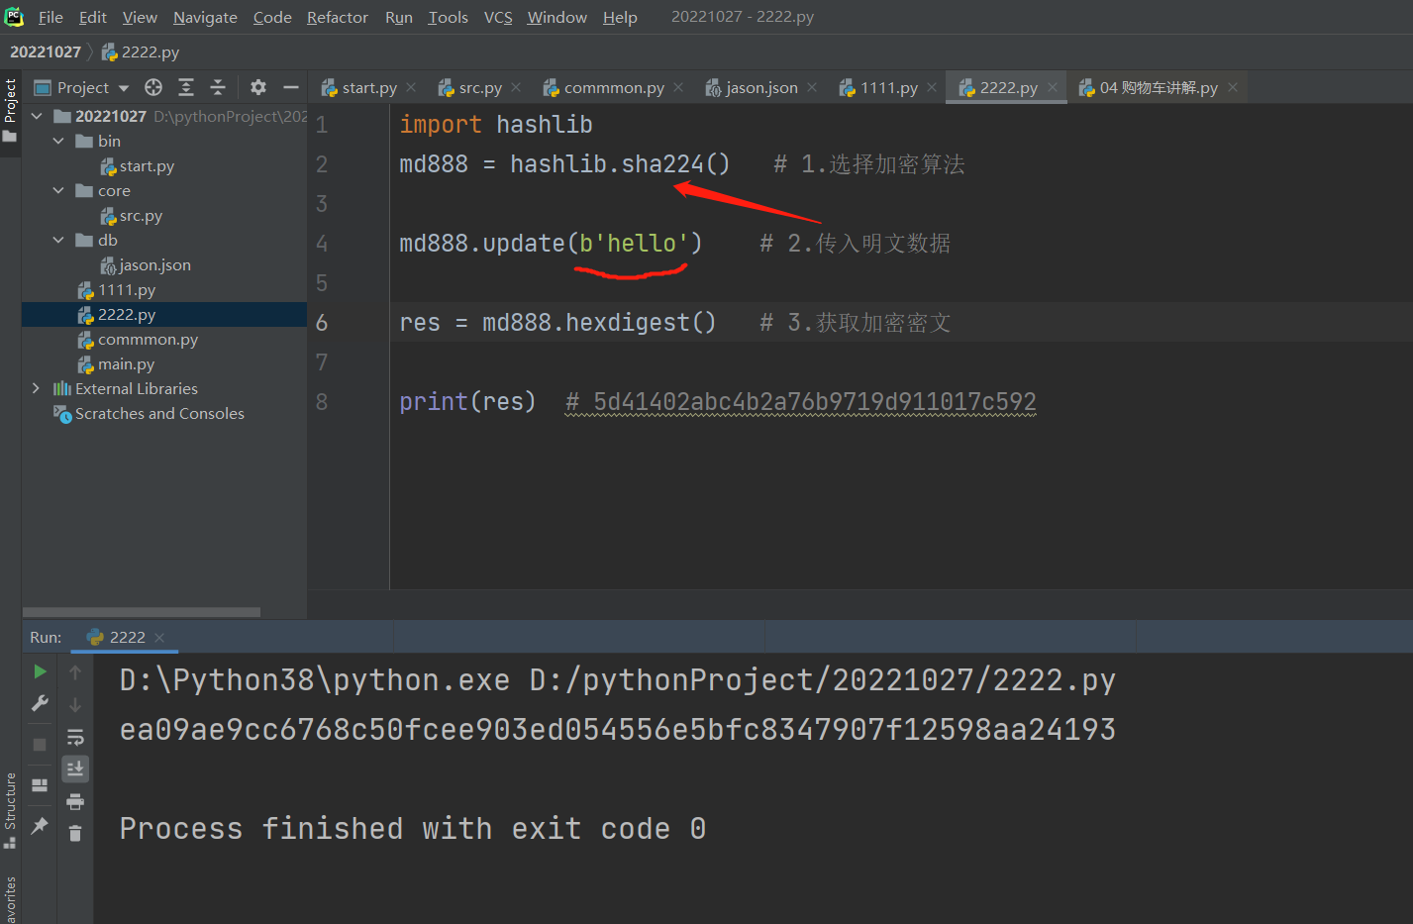This screenshot has width=1413, height=924.
Task: Open the Window menu
Action: click(557, 17)
